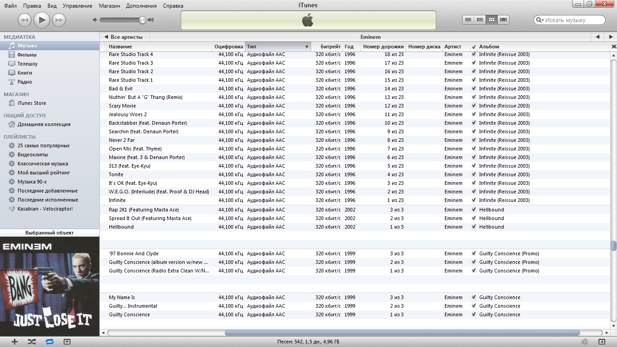
Task: Click the minimum volume speaker icon
Action: (x=95, y=20)
